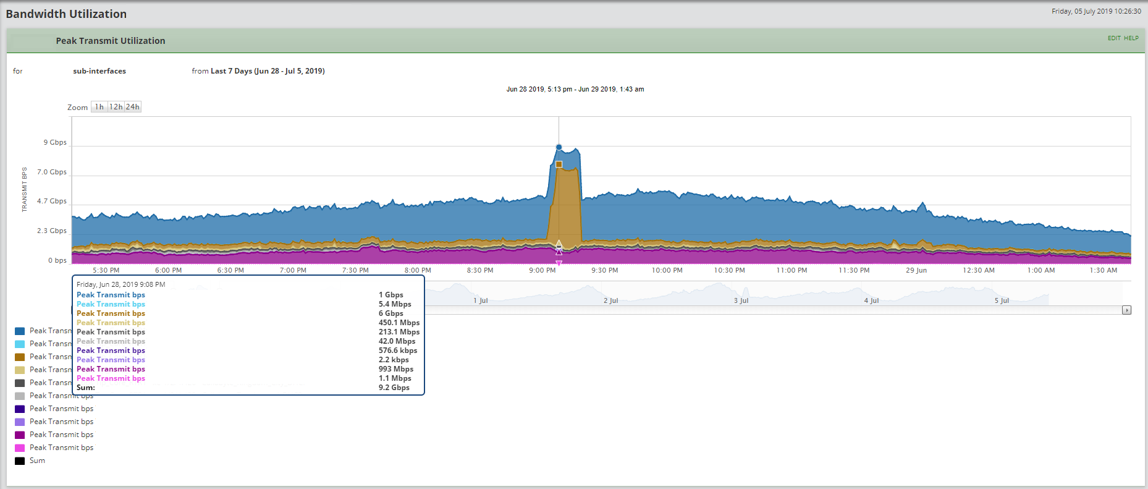This screenshot has width=1148, height=489.
Task: Toggle the Sum legend label
Action: point(37,461)
